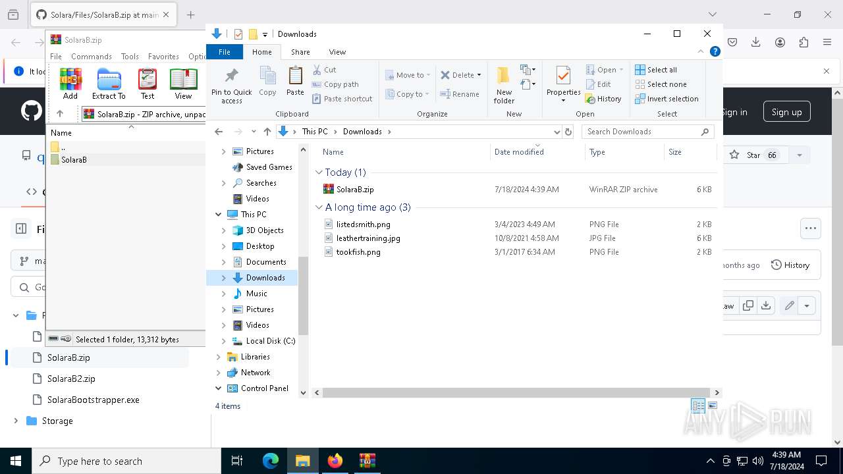Image resolution: width=843 pixels, height=474 pixels.
Task: Select tookfish.png file
Action: pos(358,252)
